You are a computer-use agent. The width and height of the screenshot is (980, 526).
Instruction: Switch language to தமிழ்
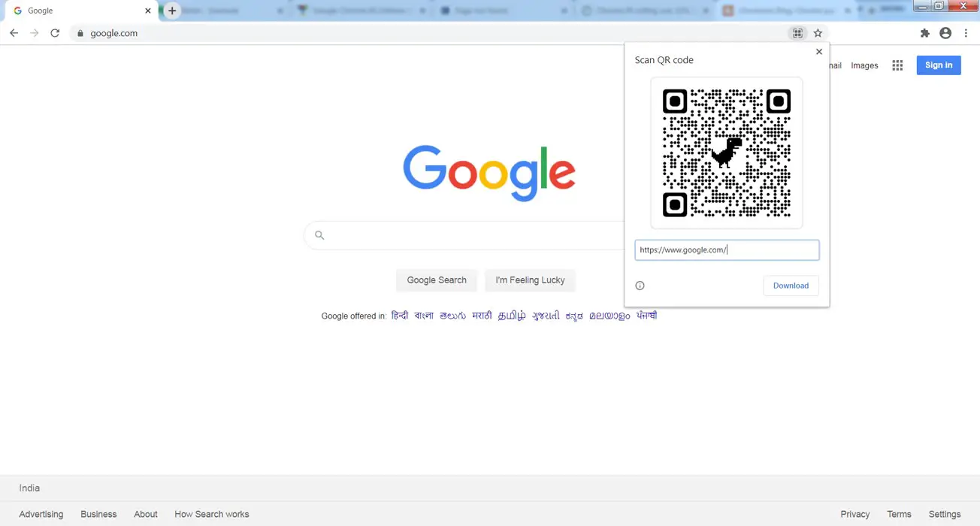pyautogui.click(x=512, y=316)
